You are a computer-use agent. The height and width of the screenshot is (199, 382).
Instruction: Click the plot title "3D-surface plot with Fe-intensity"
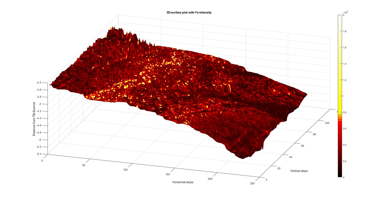click(189, 13)
